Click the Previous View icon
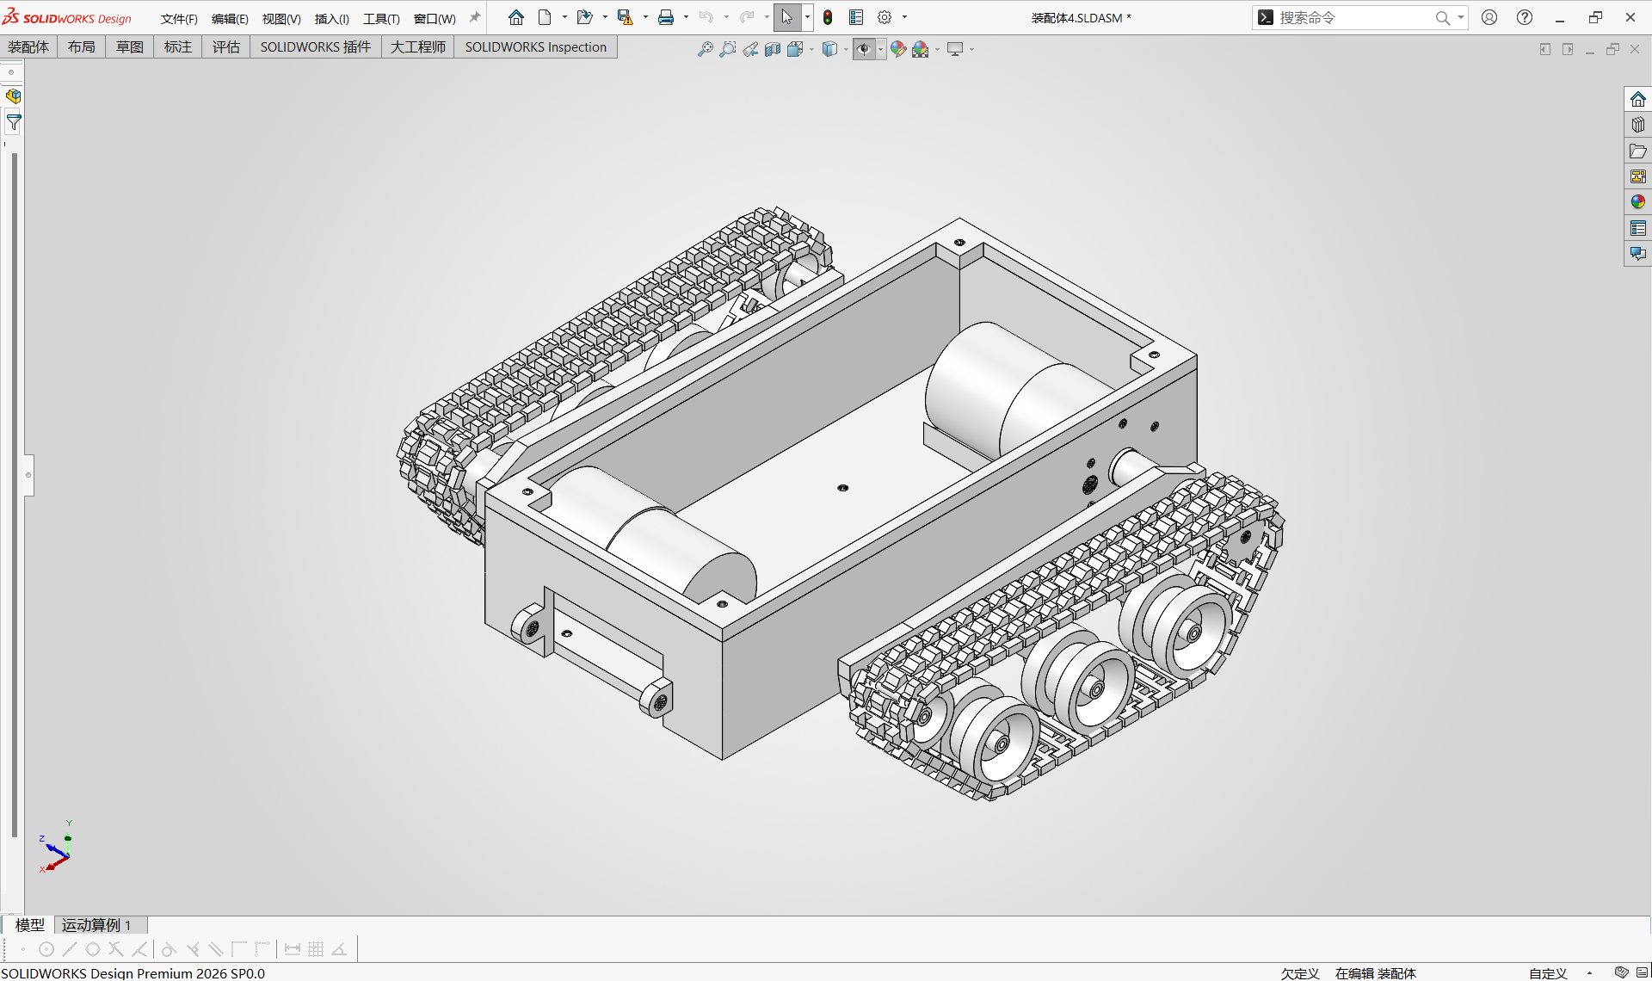Viewport: 1652px width, 981px height. [x=750, y=49]
